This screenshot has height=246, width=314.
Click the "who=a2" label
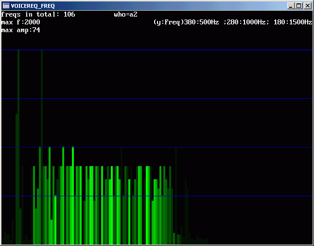coord(125,15)
